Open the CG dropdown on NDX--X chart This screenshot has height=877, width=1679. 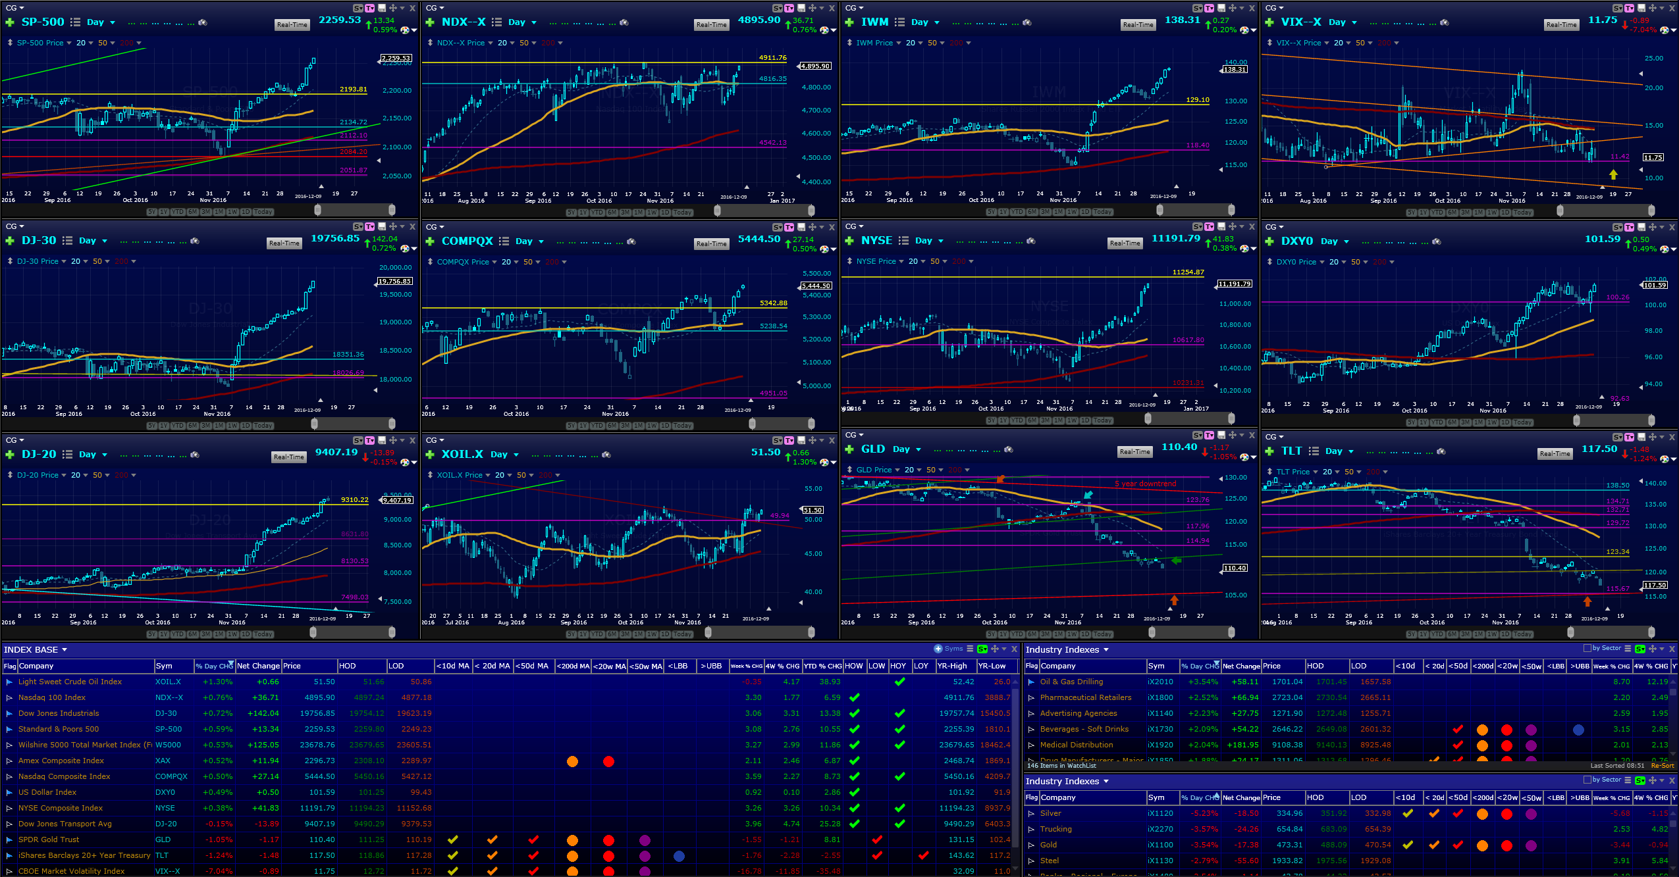click(435, 8)
